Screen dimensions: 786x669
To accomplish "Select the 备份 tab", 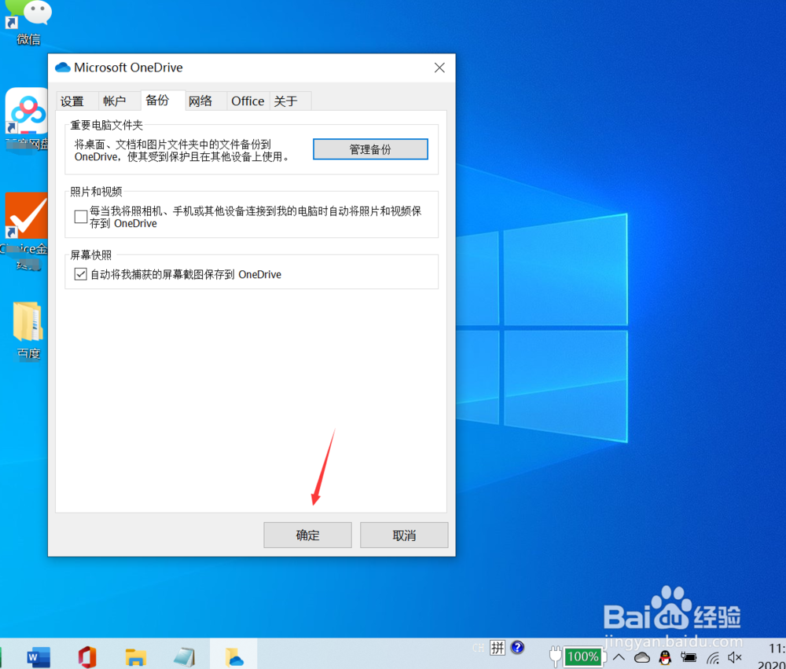I will (x=163, y=101).
